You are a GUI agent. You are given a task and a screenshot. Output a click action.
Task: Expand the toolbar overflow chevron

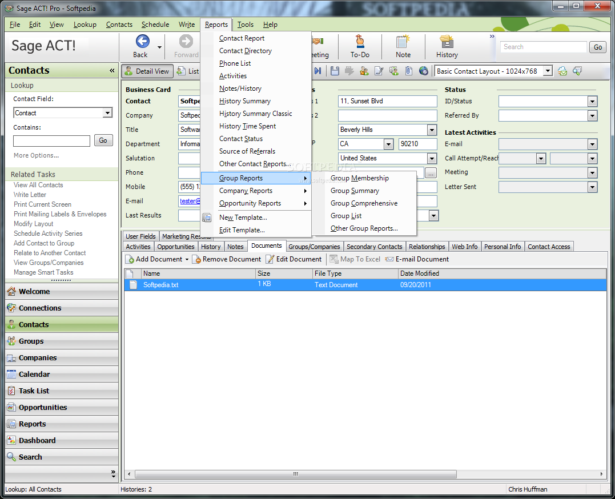(492, 36)
